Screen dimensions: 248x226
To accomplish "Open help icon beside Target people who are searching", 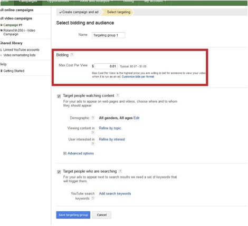I will [120, 171].
